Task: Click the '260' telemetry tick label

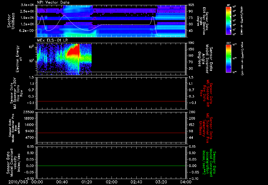Action: click(191, 112)
